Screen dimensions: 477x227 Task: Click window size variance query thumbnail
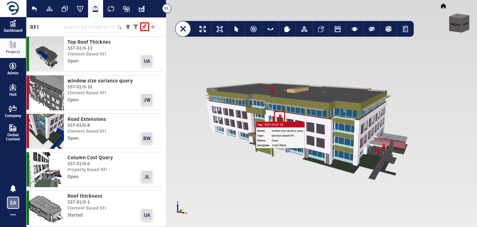click(46, 93)
